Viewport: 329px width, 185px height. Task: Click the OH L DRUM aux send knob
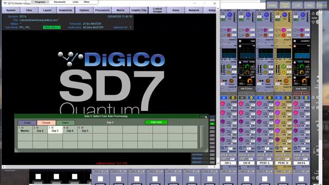click(223, 103)
